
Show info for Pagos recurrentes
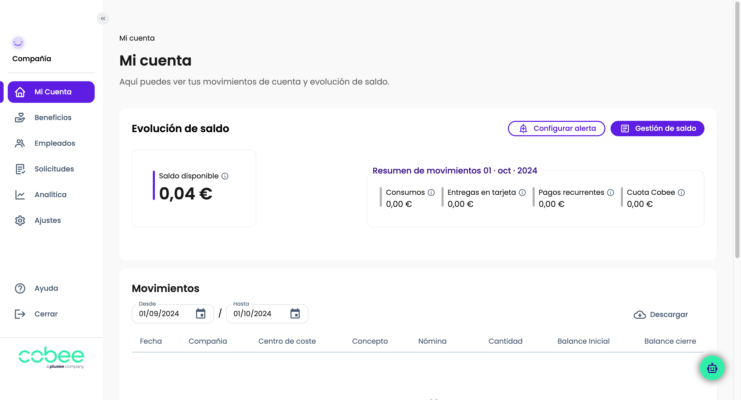[610, 193]
